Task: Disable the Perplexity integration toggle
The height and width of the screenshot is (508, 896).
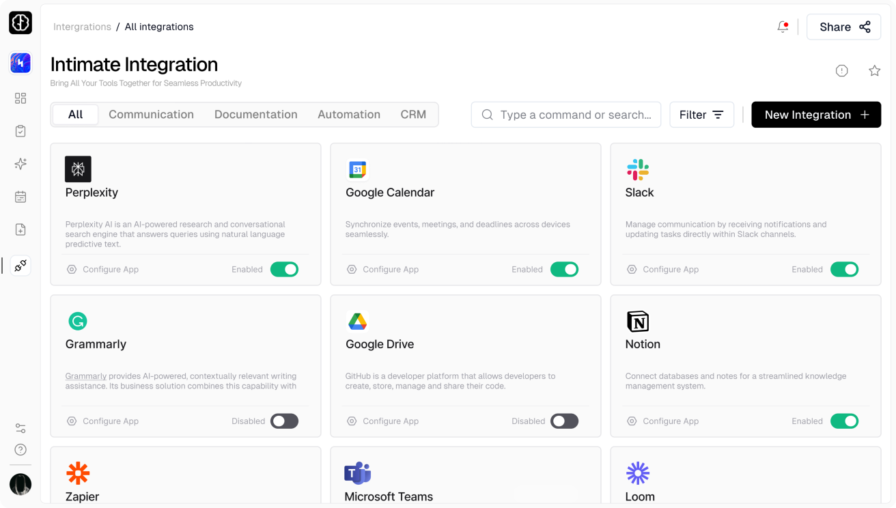Action: pos(284,269)
